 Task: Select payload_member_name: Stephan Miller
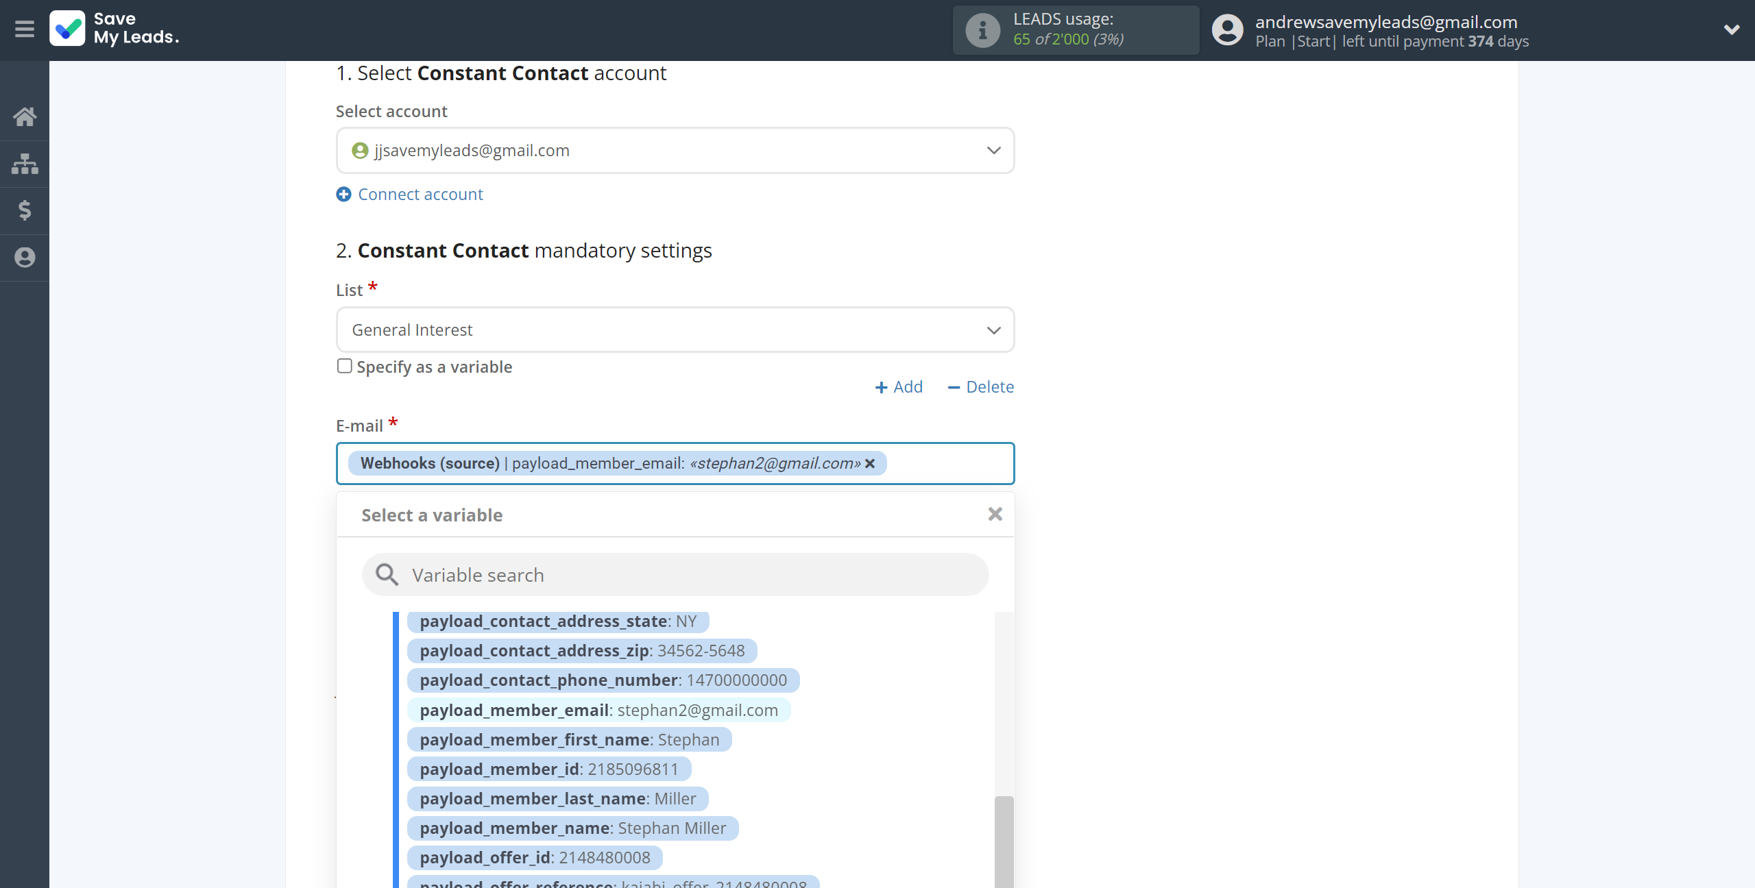[x=572, y=828]
